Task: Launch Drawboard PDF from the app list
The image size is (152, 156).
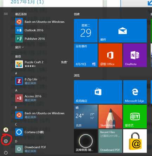Action: (31, 149)
